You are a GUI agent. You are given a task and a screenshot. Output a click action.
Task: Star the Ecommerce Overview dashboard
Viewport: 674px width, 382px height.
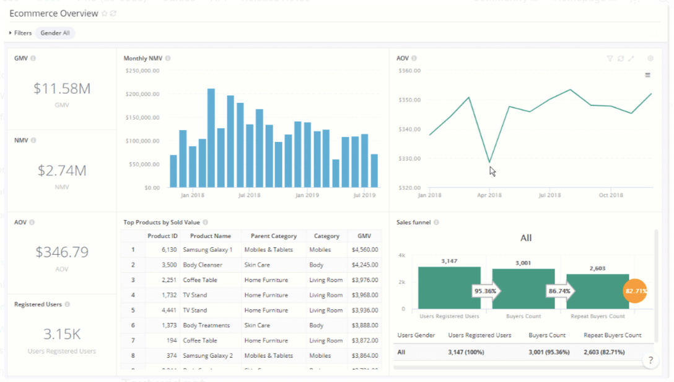[103, 13]
